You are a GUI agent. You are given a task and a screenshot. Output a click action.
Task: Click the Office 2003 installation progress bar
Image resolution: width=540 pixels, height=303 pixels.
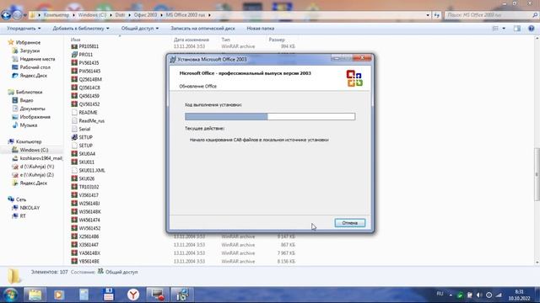pos(270,116)
